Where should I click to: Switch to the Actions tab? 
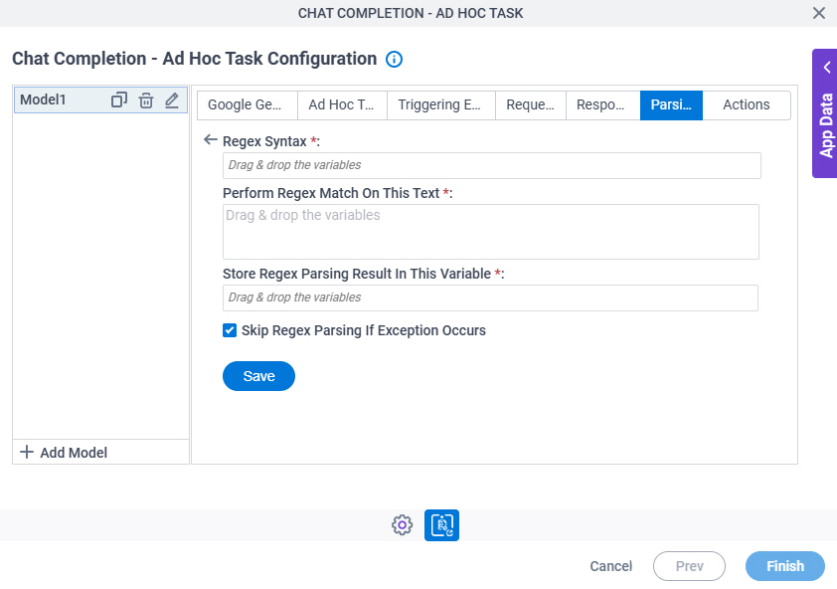[x=747, y=104]
